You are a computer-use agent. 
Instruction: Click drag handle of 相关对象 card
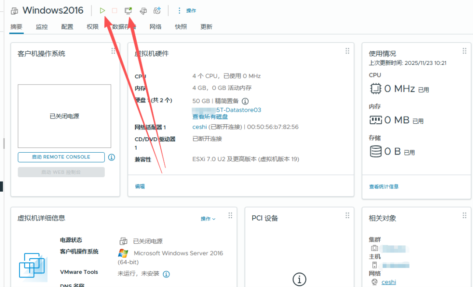464,215
